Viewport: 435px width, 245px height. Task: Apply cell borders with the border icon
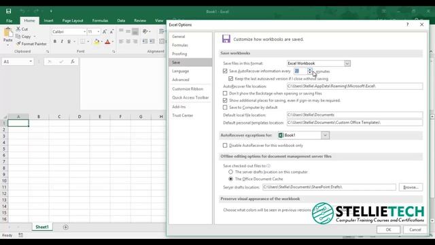point(83,42)
